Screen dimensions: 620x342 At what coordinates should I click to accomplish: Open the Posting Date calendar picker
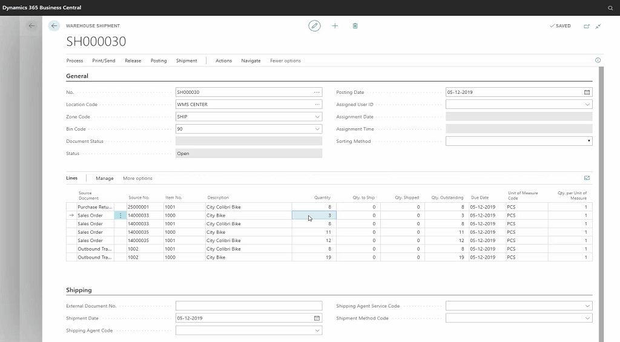587,92
